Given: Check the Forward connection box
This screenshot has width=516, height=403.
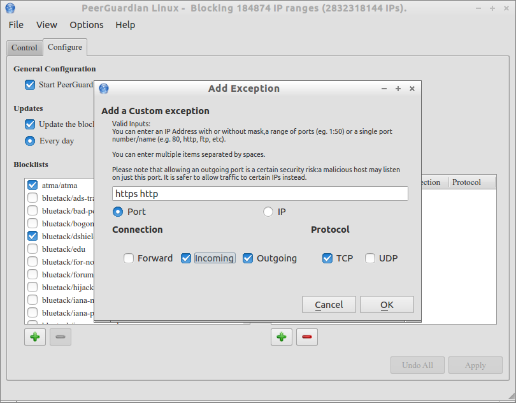Looking at the screenshot, I should click(129, 258).
